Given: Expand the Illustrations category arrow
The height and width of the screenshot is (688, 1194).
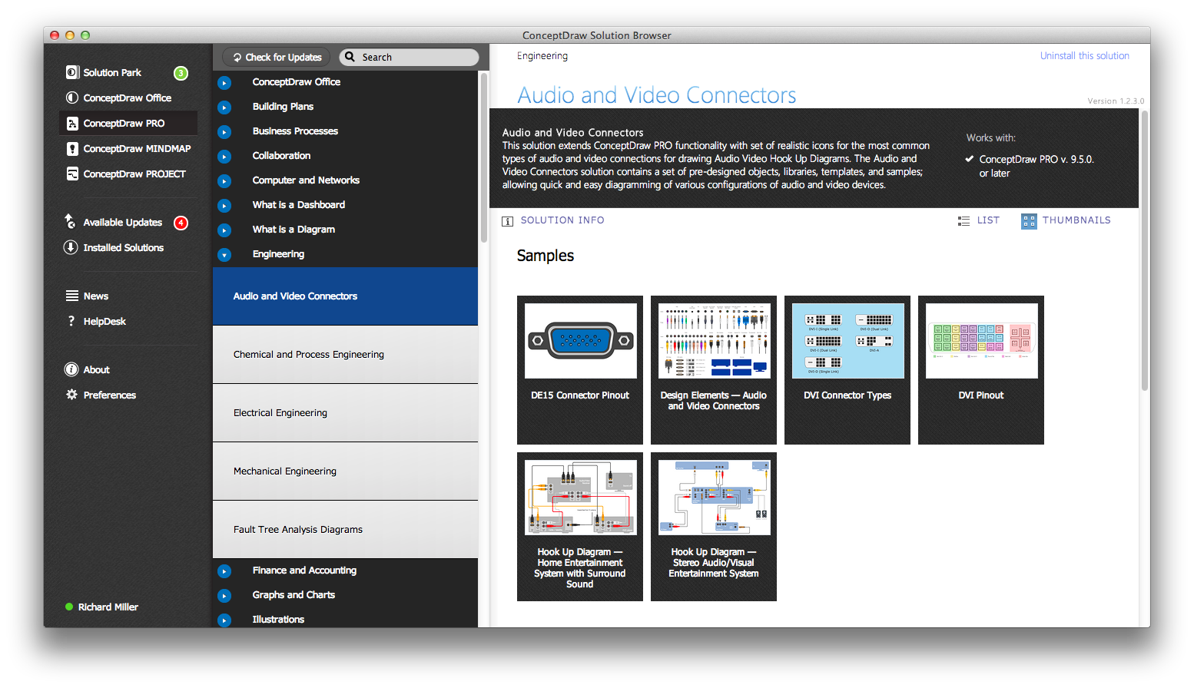Looking at the screenshot, I should tap(224, 620).
